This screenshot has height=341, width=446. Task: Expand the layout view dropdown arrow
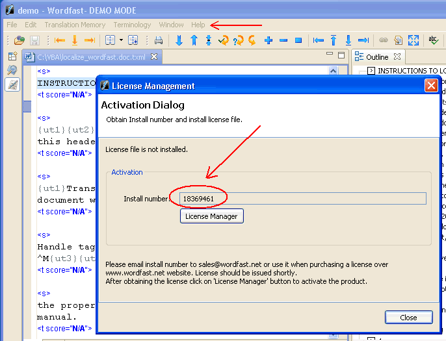click(x=121, y=40)
